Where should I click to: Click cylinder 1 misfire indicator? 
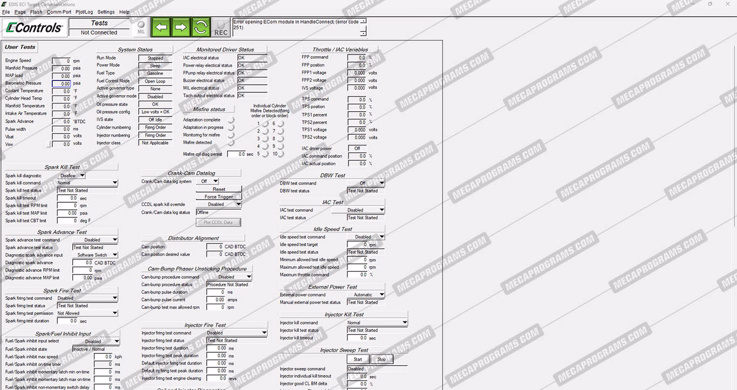tap(265, 124)
